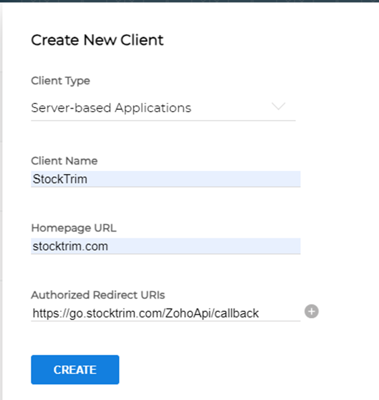
Task: Click empty space right of StockTrim in Client Name
Action: tap(201, 179)
